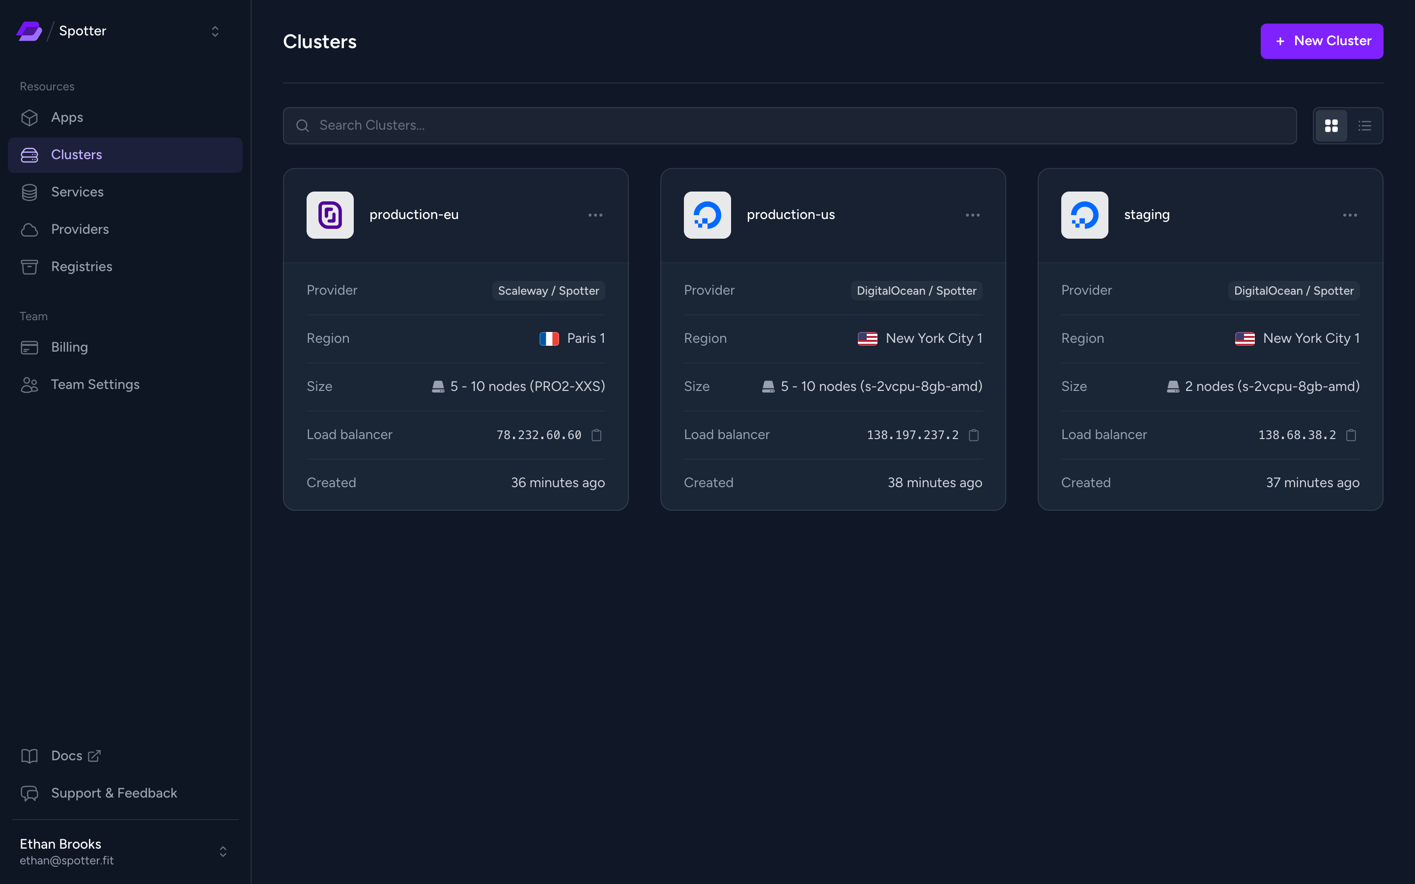Switch to list view

point(1365,126)
